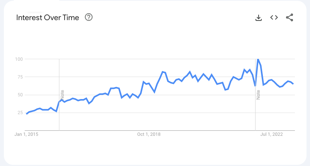Click the last data point of the trend line
Screen dimensions: 310x166
[293, 84]
